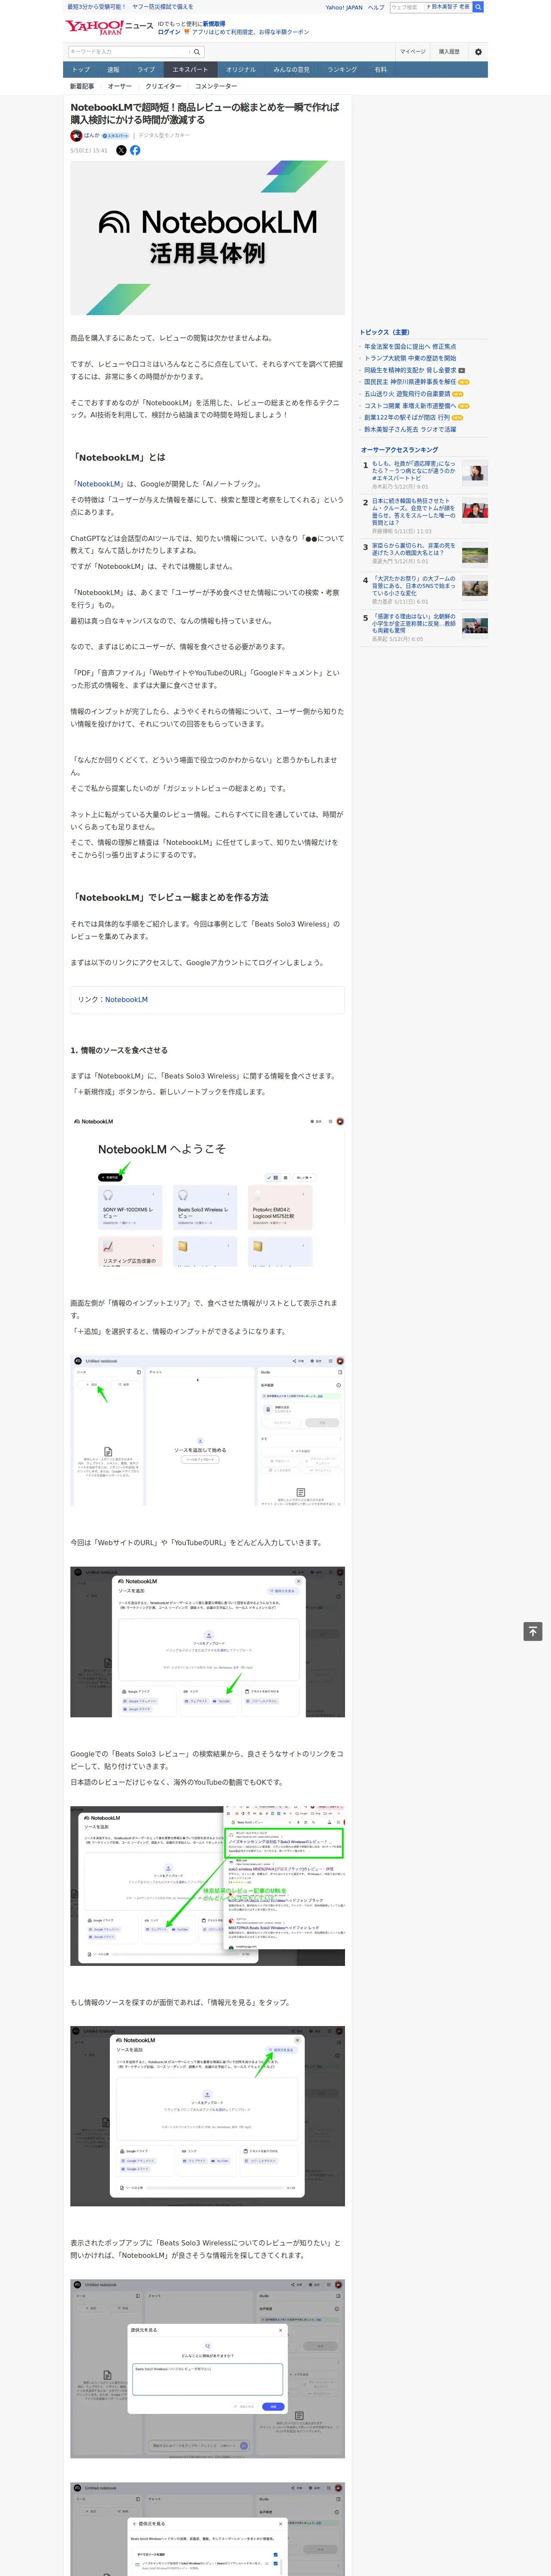Open topic 創業122年の駅そばが閉店 行列
Image resolution: width=551 pixels, height=2576 pixels.
pyautogui.click(x=407, y=418)
